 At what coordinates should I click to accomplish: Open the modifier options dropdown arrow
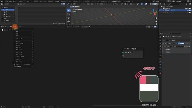click(185, 43)
